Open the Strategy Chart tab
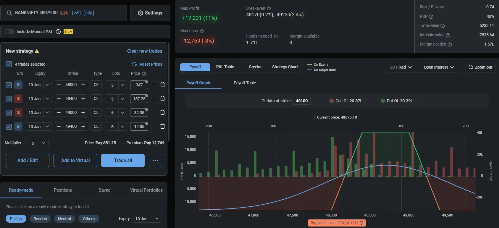This screenshot has height=228, width=499. tap(285, 67)
